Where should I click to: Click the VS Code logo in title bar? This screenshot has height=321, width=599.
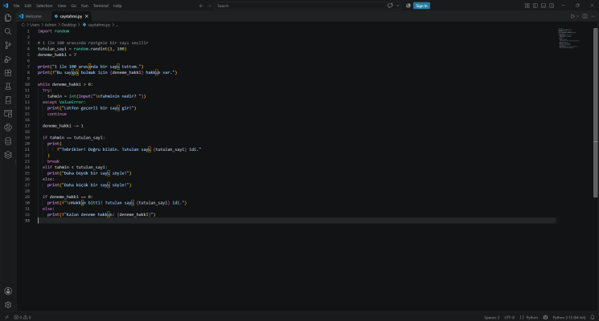[6, 6]
